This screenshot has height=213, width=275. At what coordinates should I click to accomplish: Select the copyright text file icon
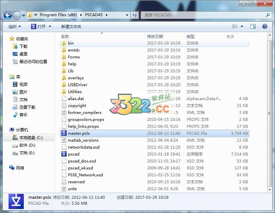[x=64, y=106]
